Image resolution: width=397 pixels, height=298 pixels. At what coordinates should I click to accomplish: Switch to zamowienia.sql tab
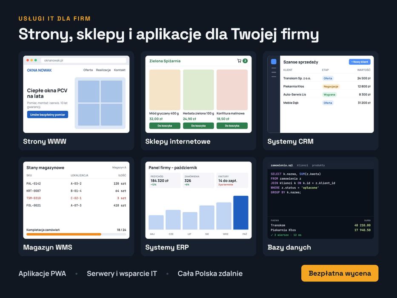(282, 165)
